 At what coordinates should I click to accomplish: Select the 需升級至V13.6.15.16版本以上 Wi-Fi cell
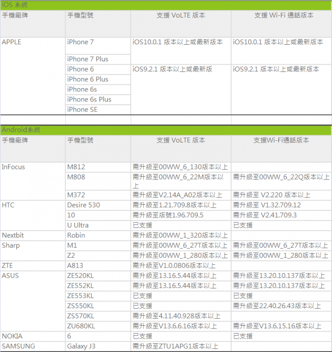281,327
